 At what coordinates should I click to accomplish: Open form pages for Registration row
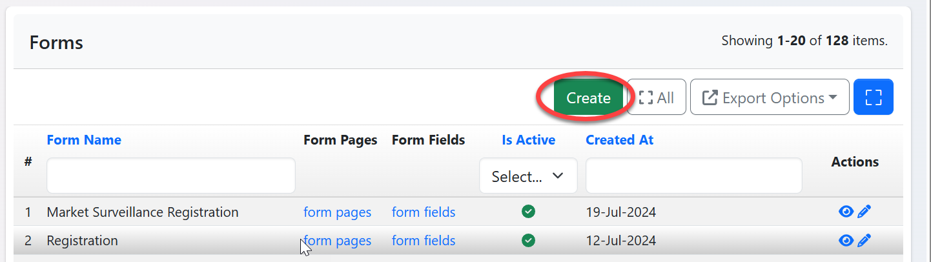click(x=337, y=241)
